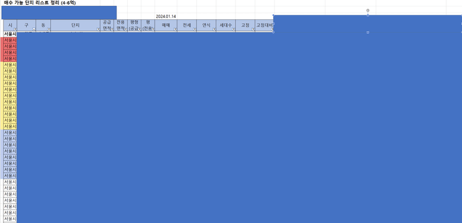Select the 동 header cell
Image resolution: width=462 pixels, height=223 pixels.
click(x=43, y=25)
